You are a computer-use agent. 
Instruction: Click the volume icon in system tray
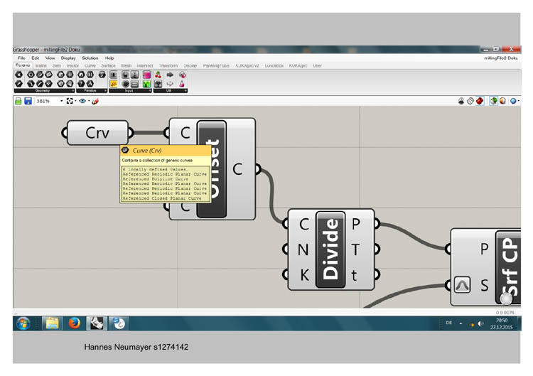[x=480, y=323]
